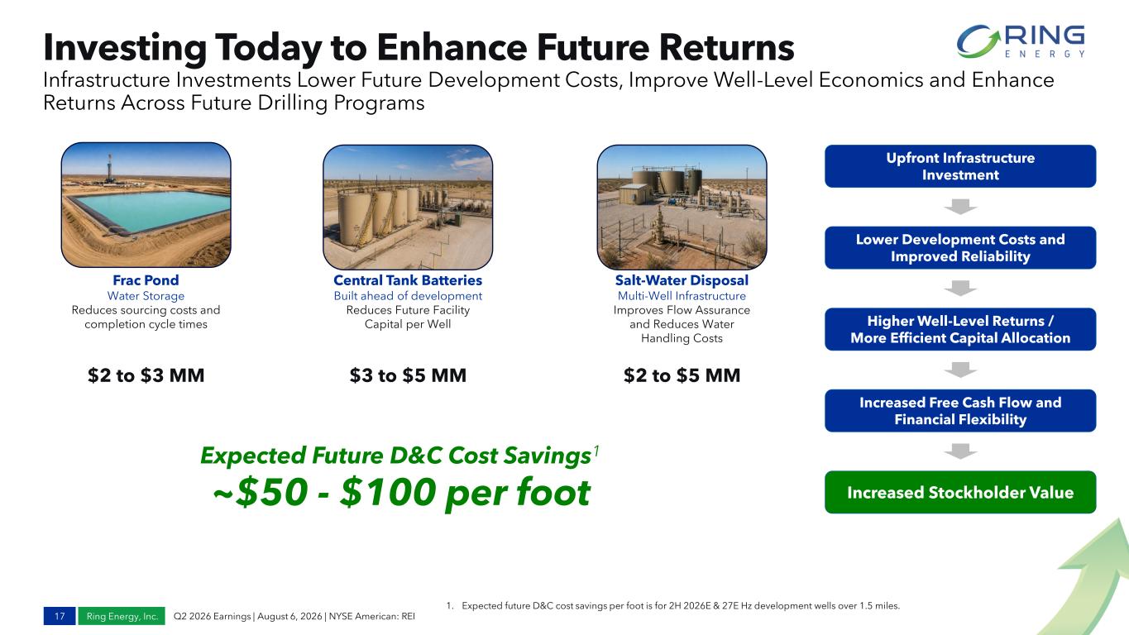Image resolution: width=1129 pixels, height=635 pixels.
Task: Click the arrow above Higher Well-Level Returns box
Action: pyautogui.click(x=960, y=288)
